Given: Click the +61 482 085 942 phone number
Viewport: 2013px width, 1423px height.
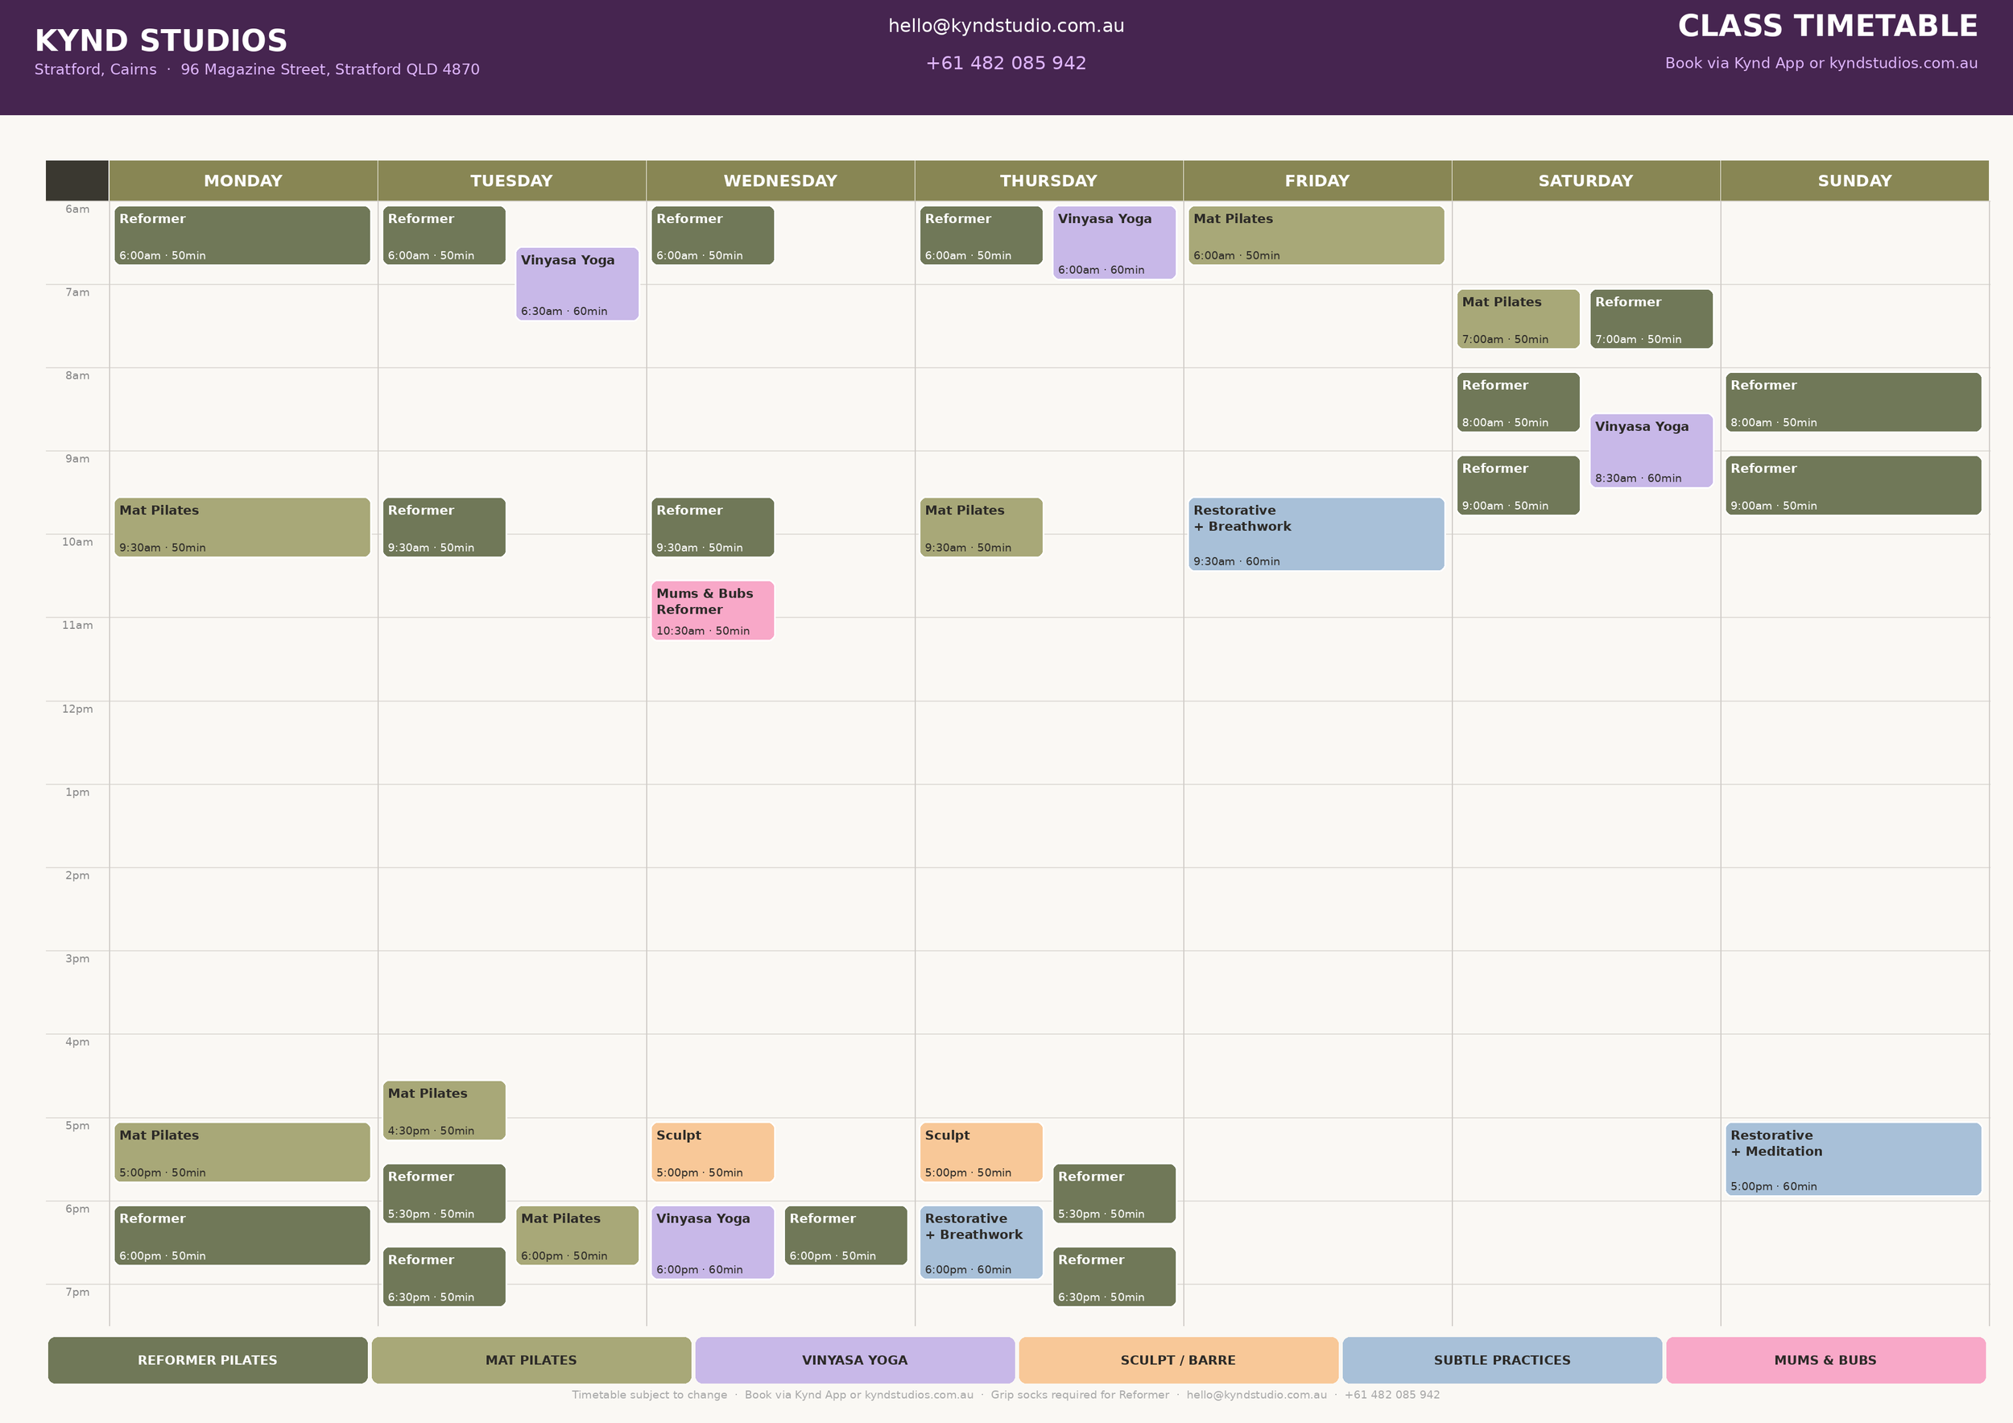Looking at the screenshot, I should (x=1006, y=63).
